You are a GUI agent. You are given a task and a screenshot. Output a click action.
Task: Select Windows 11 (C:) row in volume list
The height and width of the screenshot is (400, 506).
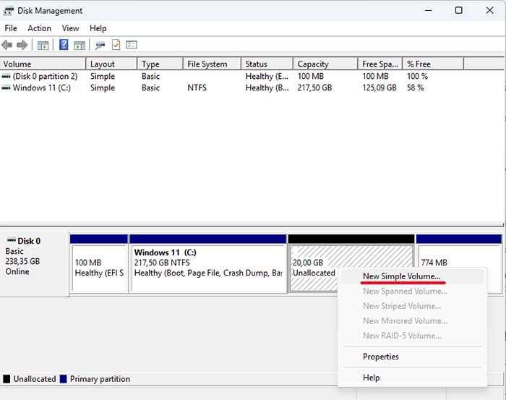[x=42, y=88]
